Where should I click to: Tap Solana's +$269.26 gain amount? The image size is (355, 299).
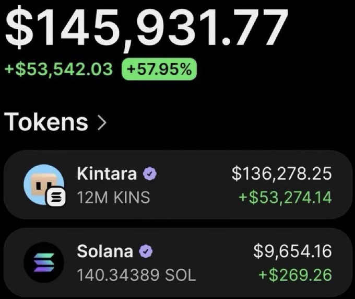[x=295, y=275]
